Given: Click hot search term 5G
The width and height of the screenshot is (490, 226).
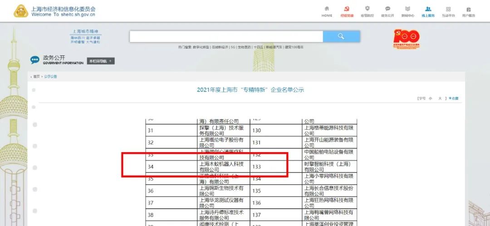Looking at the screenshot, I should click(233, 47).
